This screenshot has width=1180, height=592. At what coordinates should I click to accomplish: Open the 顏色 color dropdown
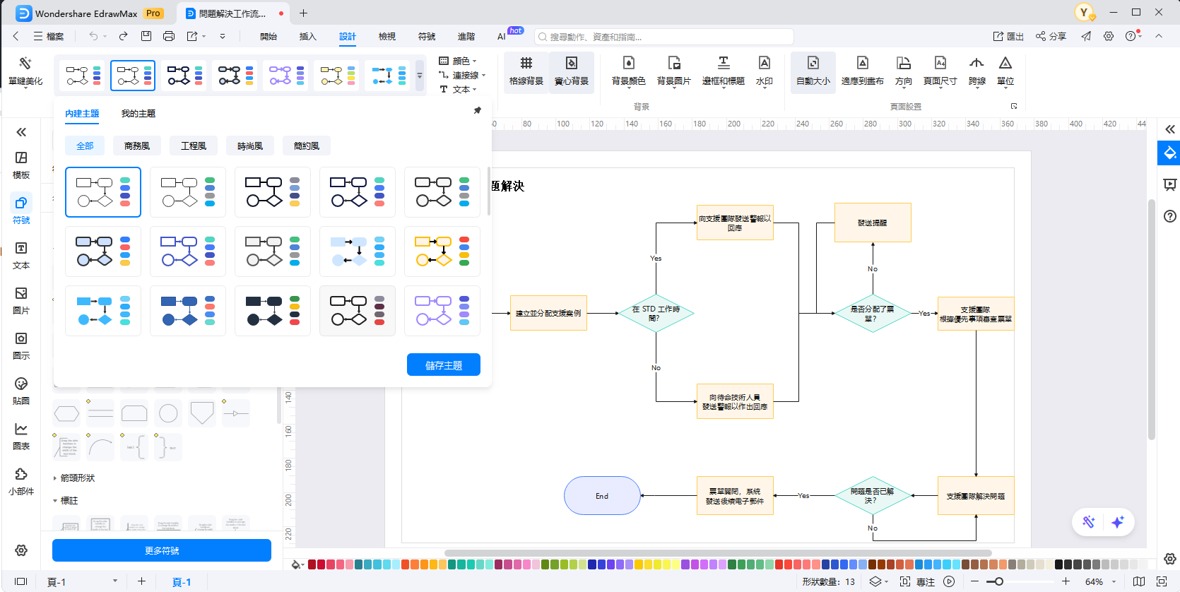(461, 61)
